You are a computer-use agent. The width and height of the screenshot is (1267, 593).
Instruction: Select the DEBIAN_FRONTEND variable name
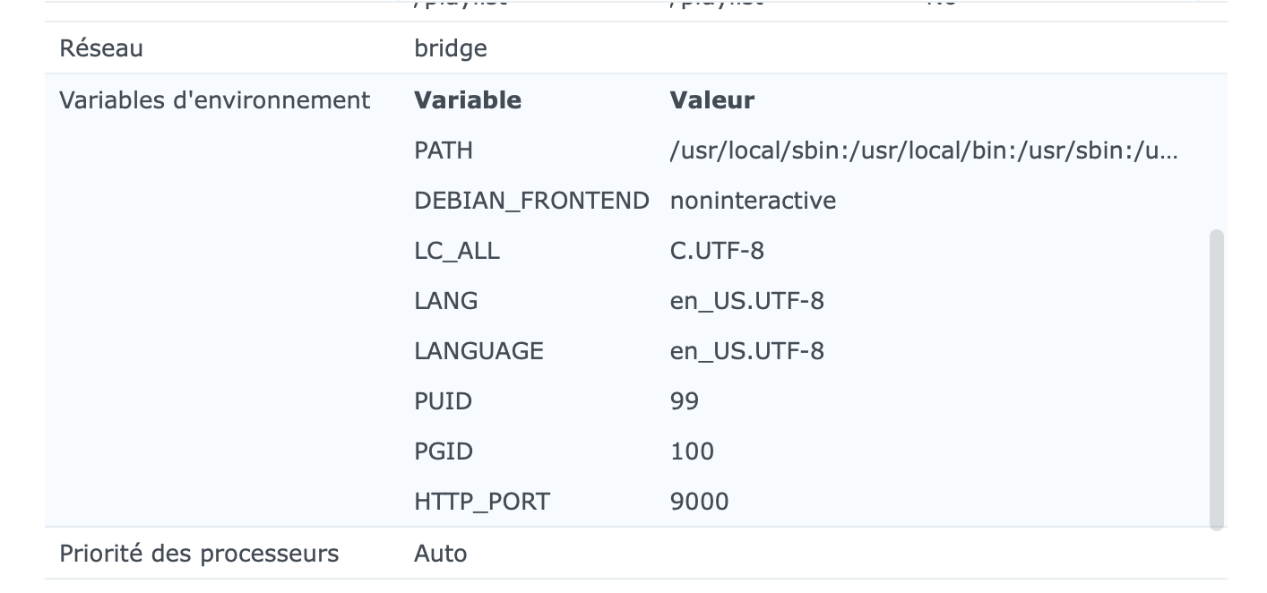531,201
